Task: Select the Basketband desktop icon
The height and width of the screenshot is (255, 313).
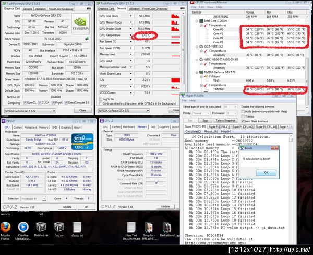Action: [x=167, y=229]
